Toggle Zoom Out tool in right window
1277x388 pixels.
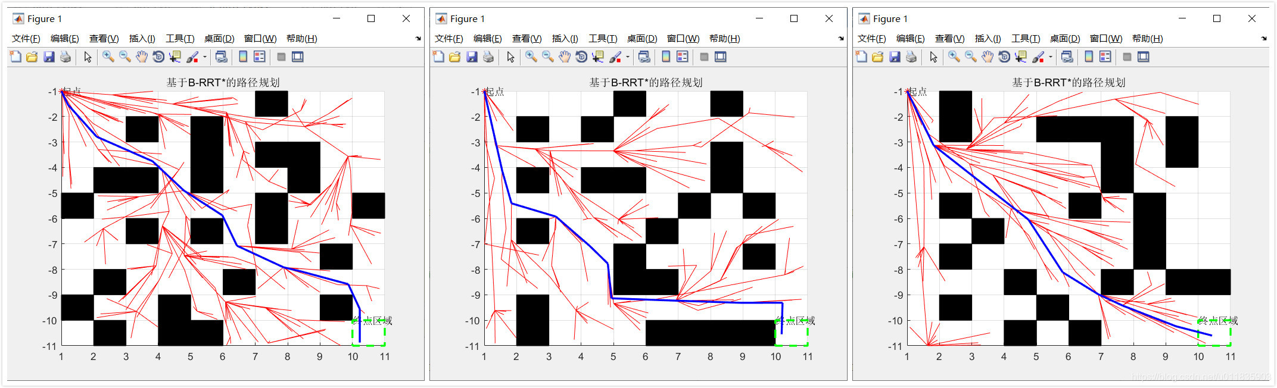pyautogui.click(x=971, y=57)
